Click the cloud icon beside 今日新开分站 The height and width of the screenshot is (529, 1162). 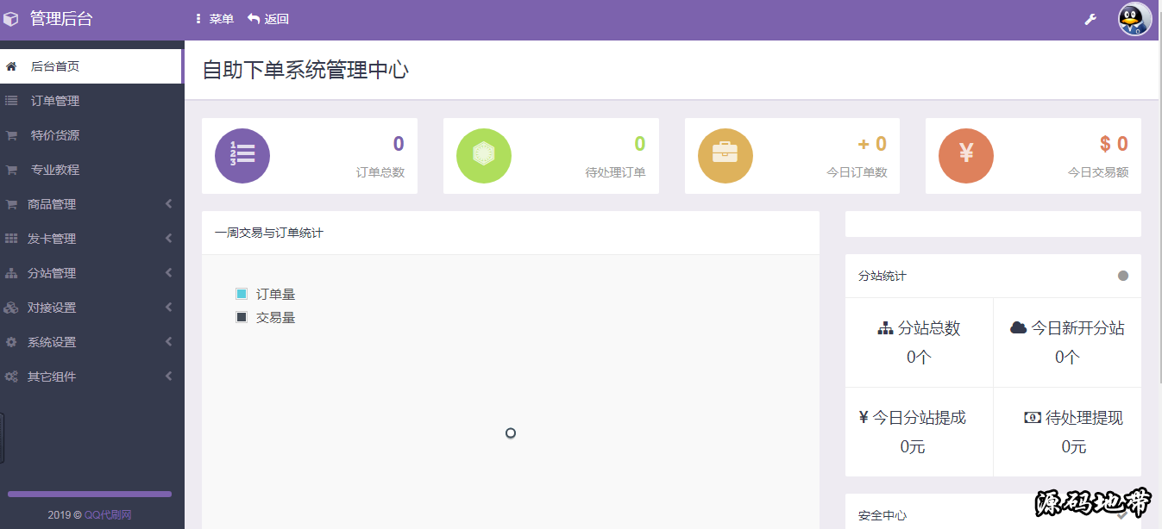click(1018, 327)
